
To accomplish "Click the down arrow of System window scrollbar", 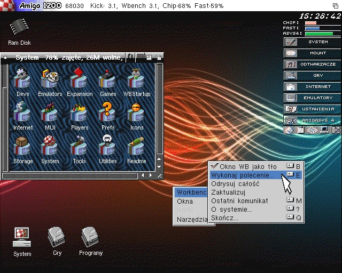I will click(x=159, y=167).
